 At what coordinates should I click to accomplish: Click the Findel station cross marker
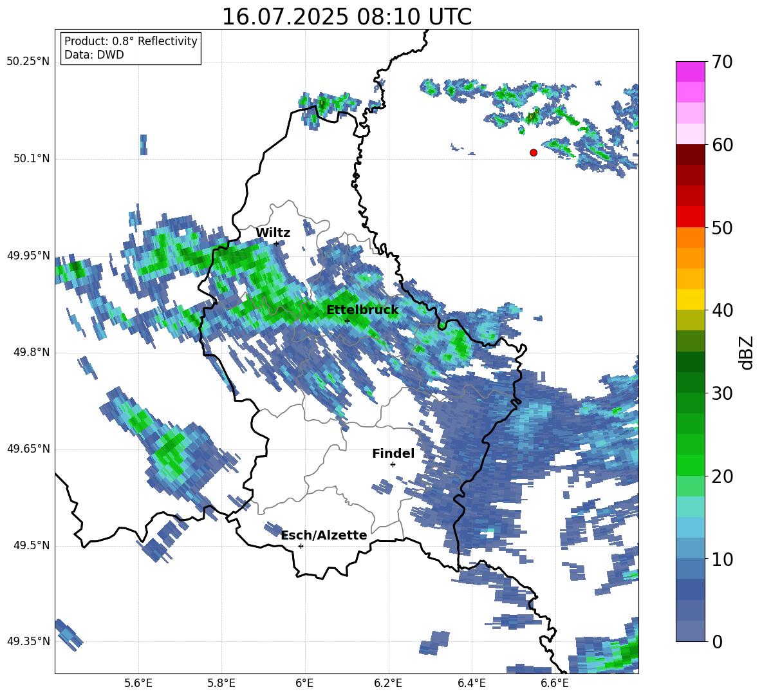[393, 465]
